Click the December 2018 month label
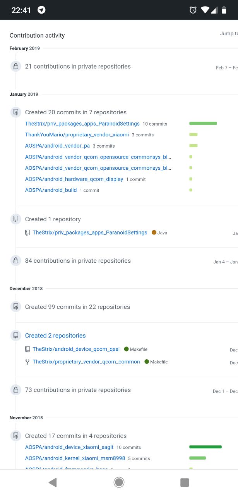The image size is (238, 496). [26, 289]
